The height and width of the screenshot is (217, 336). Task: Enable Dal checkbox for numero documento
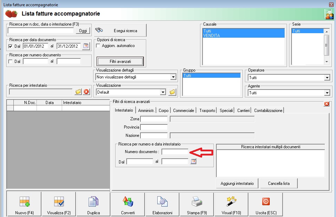click(x=10, y=62)
